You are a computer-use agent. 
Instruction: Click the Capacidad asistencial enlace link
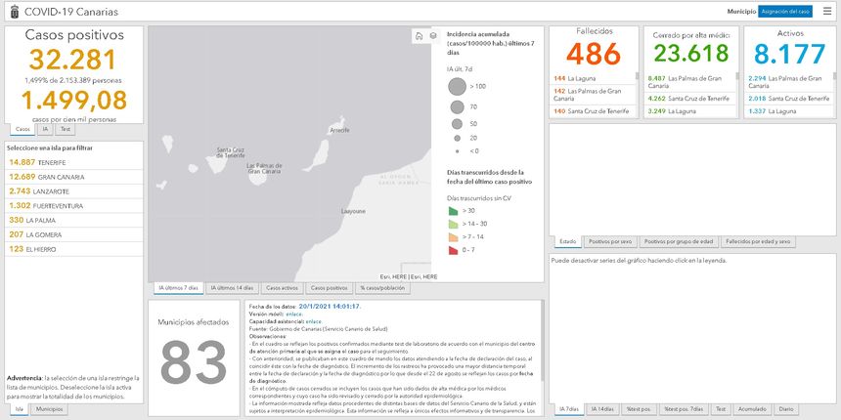[313, 320]
